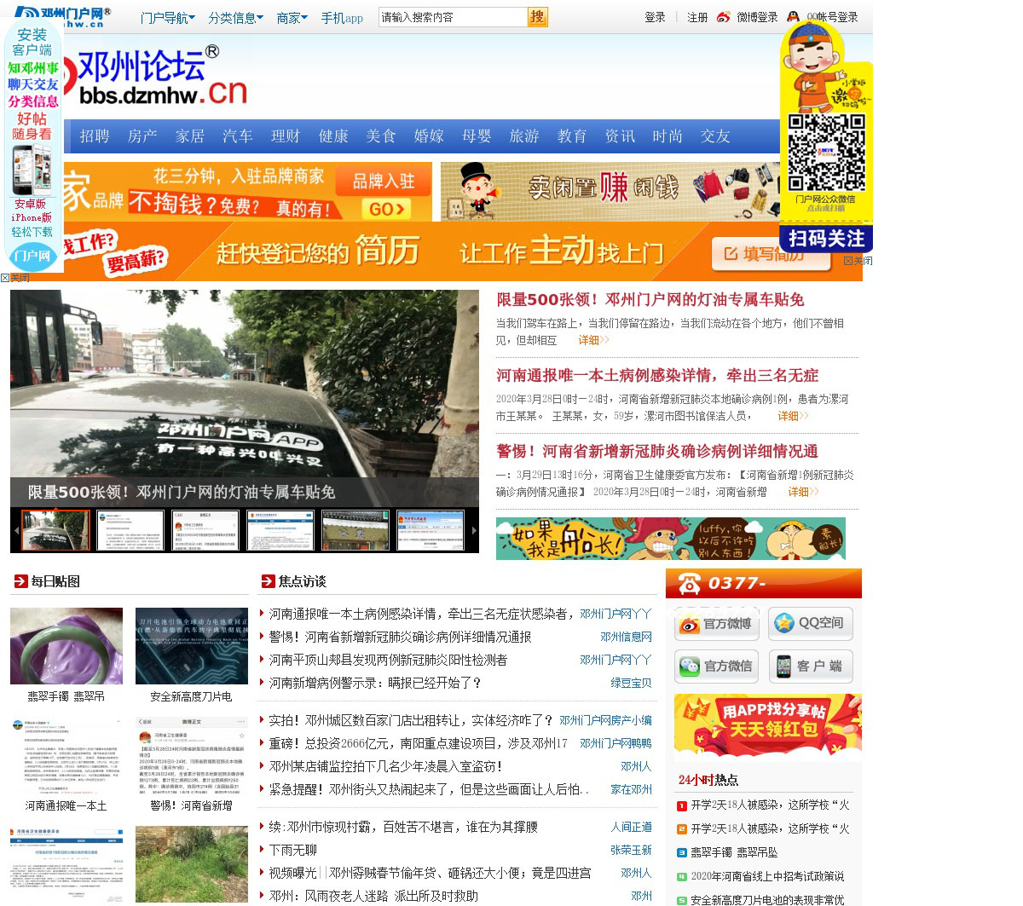The image size is (1023, 906).
Task: Open the 汽车 nav tab
Action: click(238, 136)
